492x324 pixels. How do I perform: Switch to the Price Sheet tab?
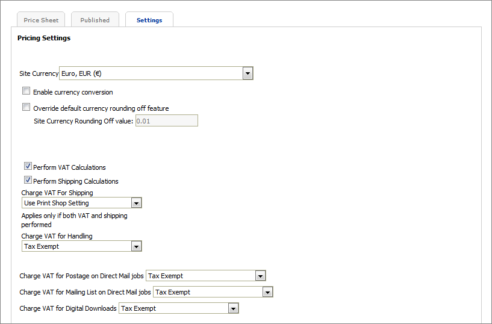coord(41,20)
